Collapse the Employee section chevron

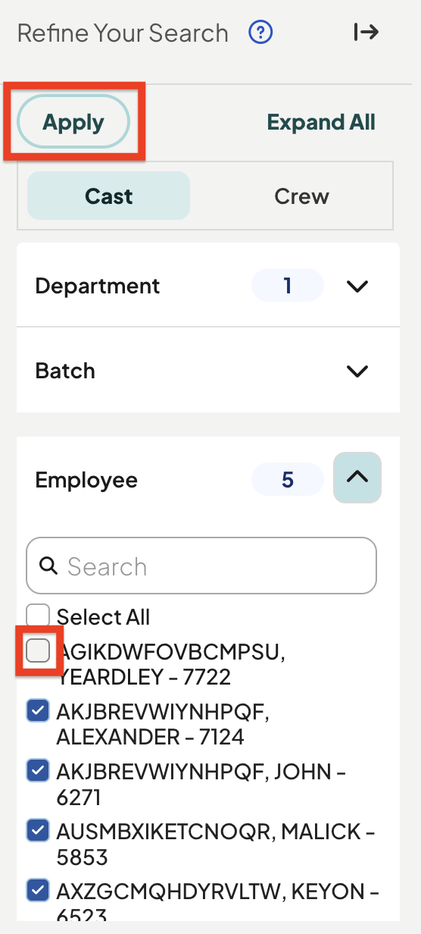(357, 478)
